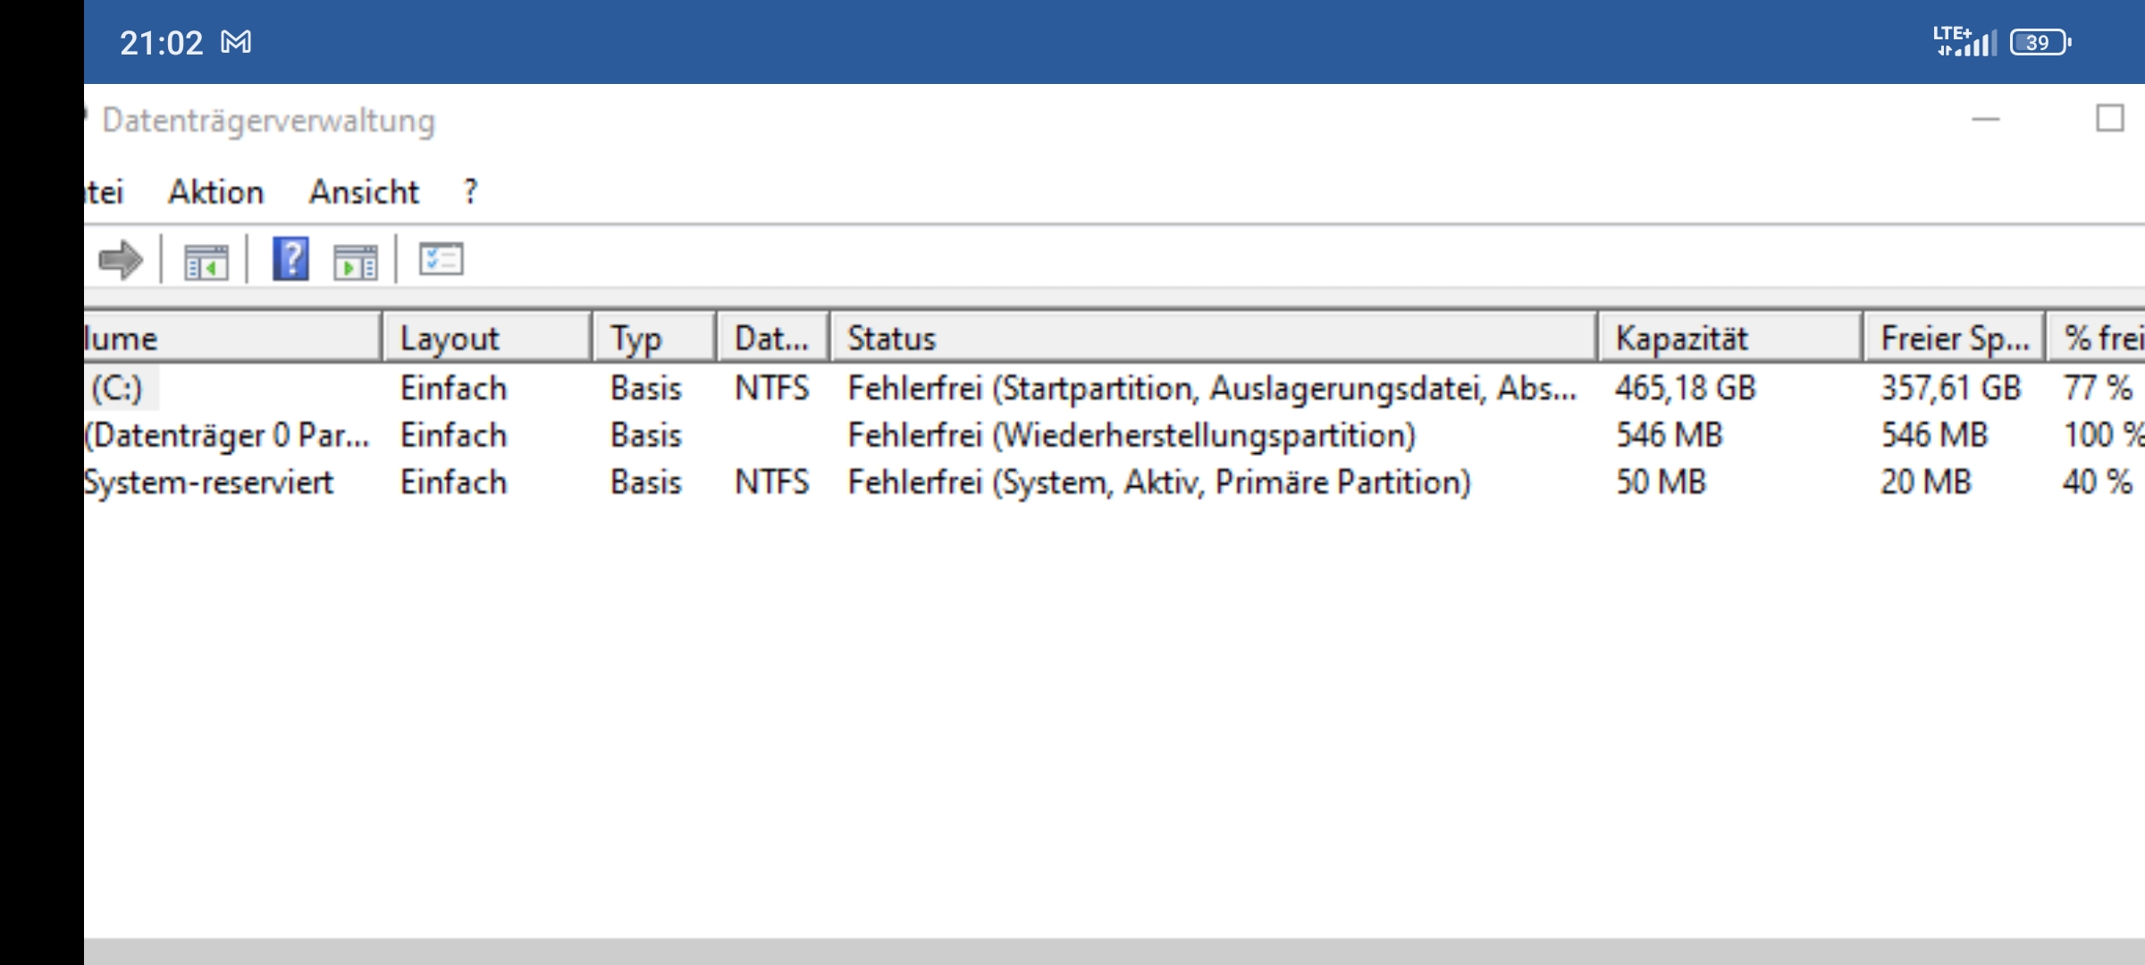Screen dimensions: 2145x965
Task: Click the blue help question mark icon
Action: tap(290, 259)
